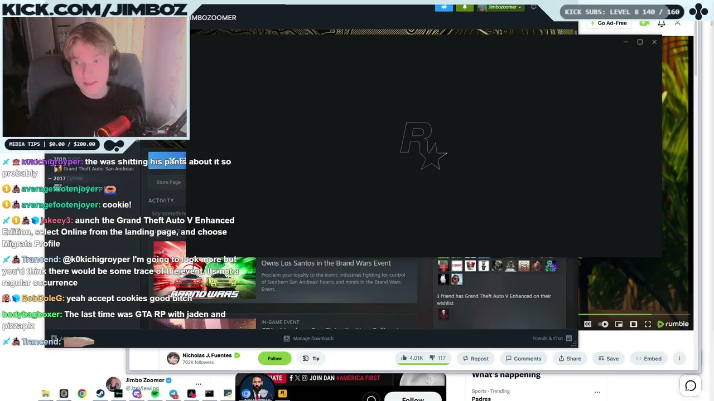Open more options on Jimbo Zoomer profile
Image resolution: width=714 pixels, height=401 pixels.
pyautogui.click(x=198, y=384)
